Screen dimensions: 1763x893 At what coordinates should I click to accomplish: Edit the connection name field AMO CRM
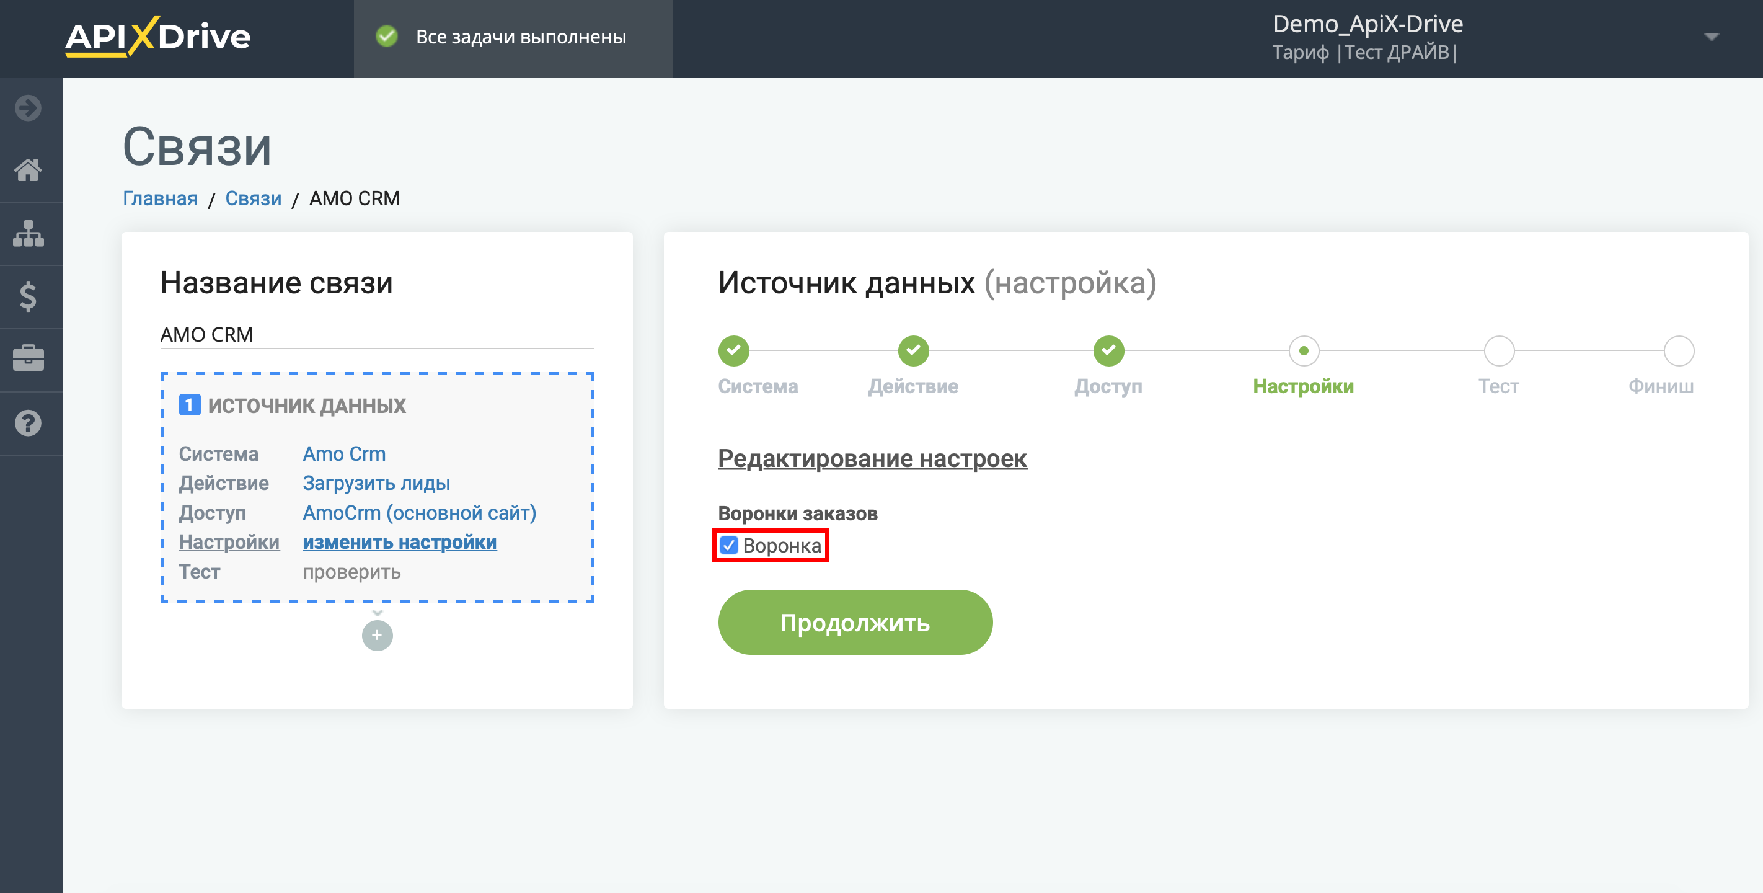pos(377,335)
